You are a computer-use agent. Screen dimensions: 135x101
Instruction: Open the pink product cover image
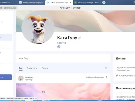point(63,92)
